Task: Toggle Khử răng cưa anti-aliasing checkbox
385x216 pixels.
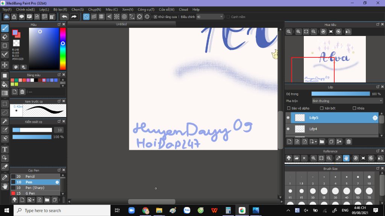Action: (x=155, y=16)
